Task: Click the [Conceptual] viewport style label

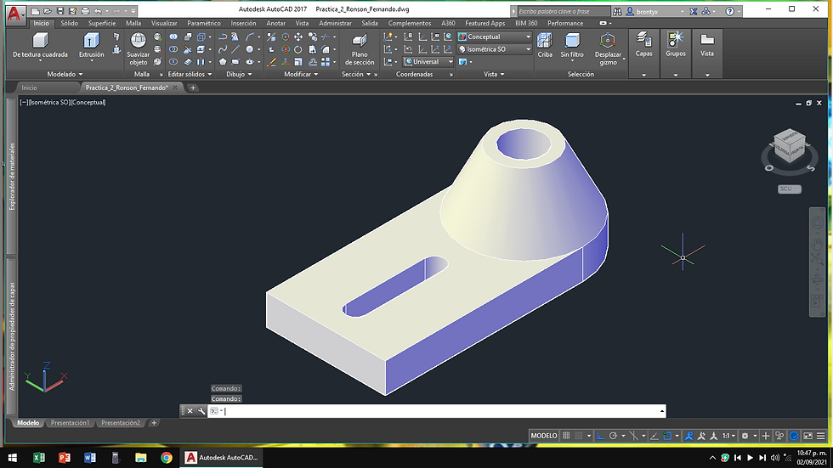Action: (88, 103)
